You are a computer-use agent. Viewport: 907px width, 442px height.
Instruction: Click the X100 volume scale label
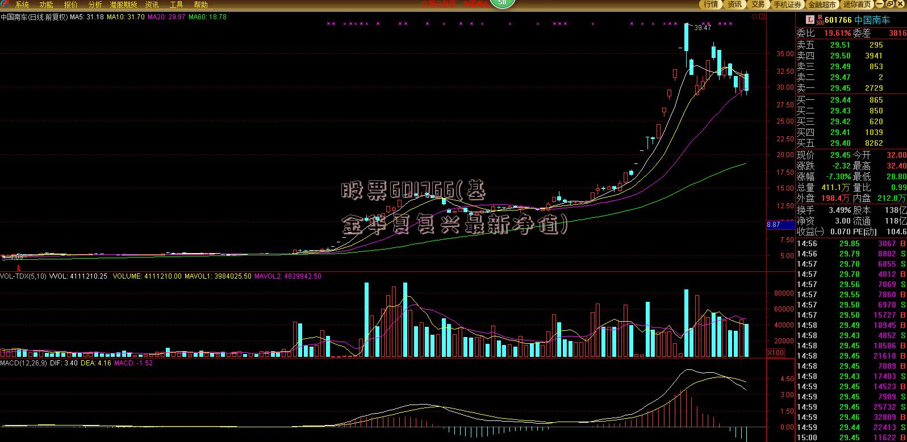[776, 352]
